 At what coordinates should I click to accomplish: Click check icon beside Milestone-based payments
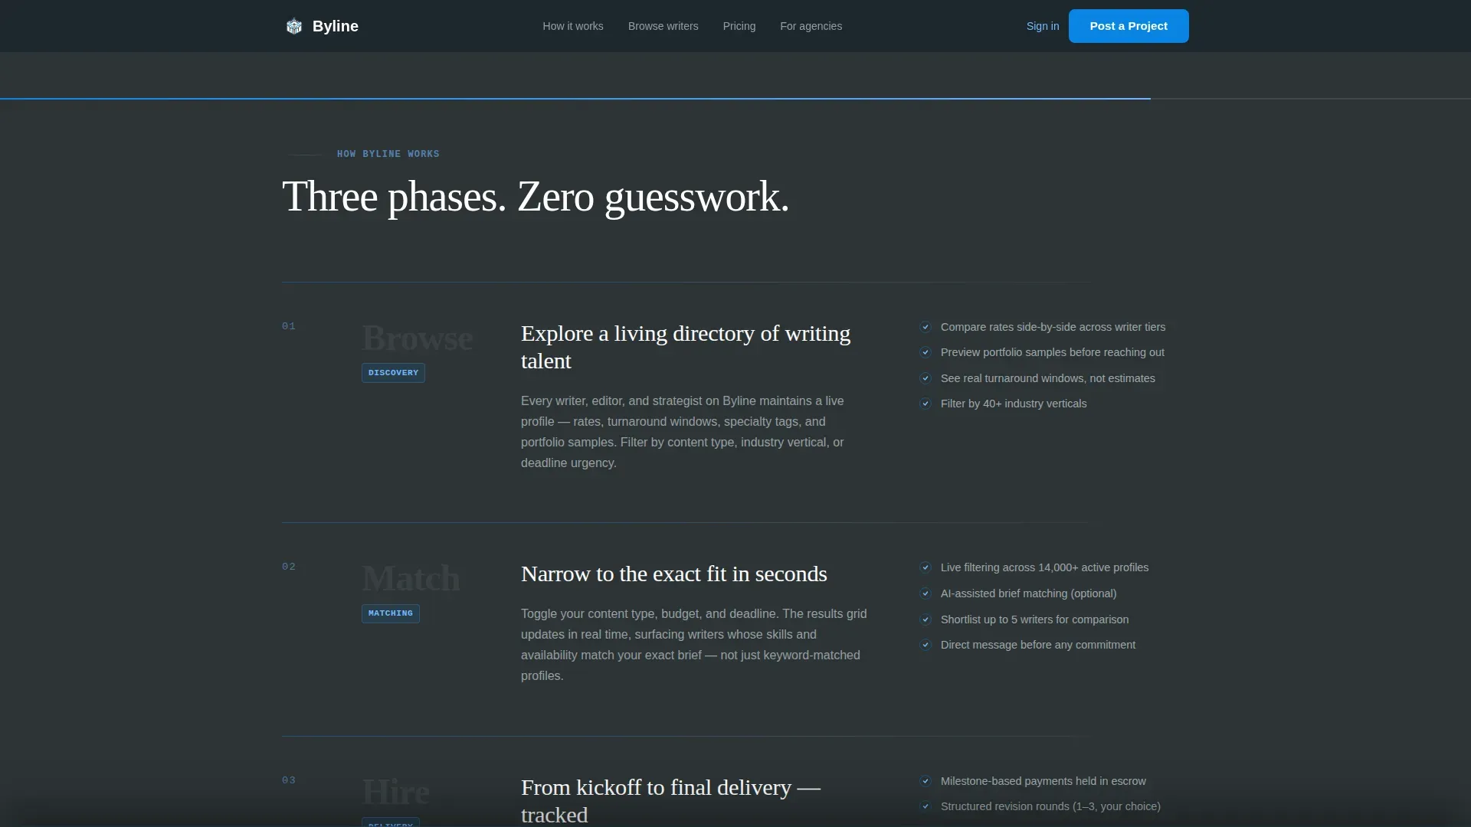click(x=926, y=781)
